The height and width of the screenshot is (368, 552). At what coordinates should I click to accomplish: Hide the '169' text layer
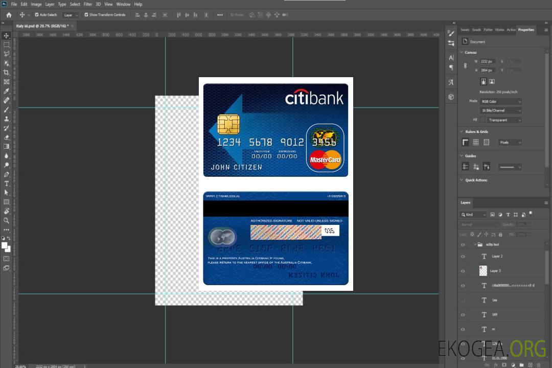(x=463, y=315)
